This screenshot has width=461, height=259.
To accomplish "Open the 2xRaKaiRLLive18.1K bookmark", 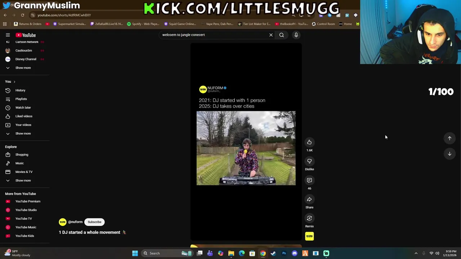I will [107, 24].
